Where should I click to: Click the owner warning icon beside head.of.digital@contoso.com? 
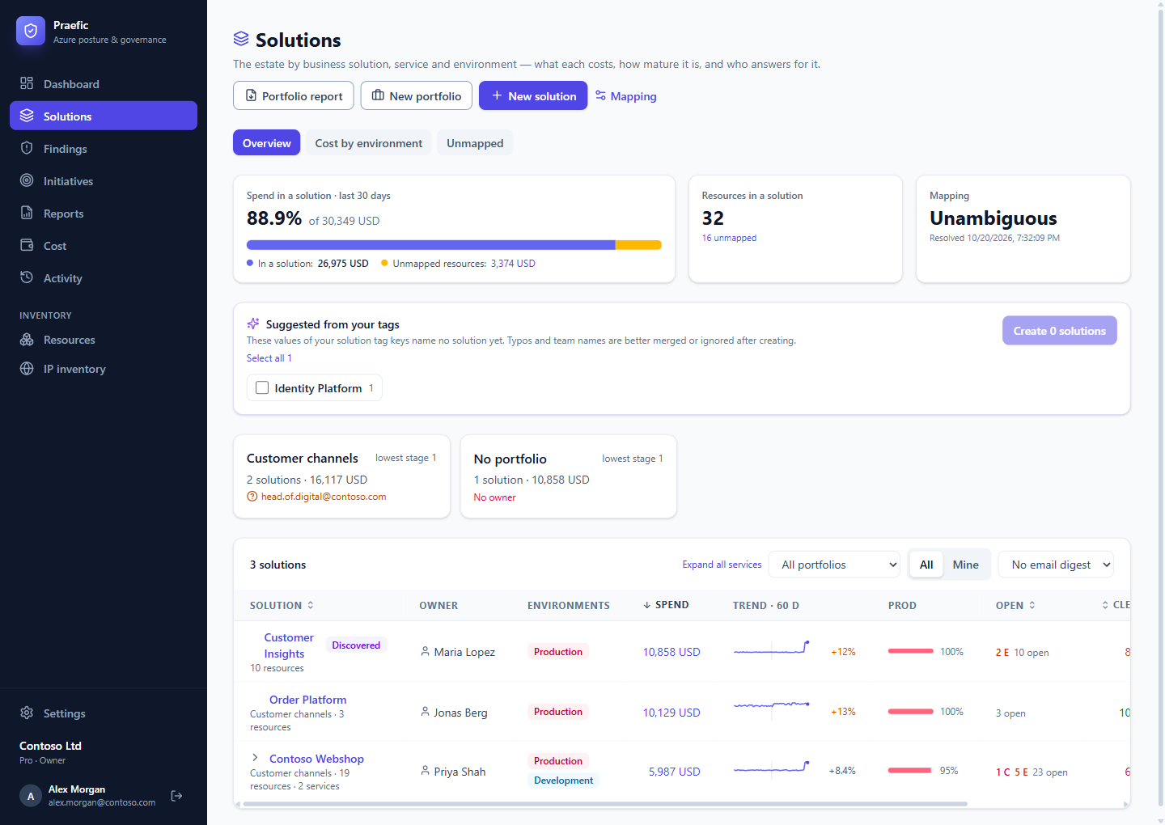(252, 497)
